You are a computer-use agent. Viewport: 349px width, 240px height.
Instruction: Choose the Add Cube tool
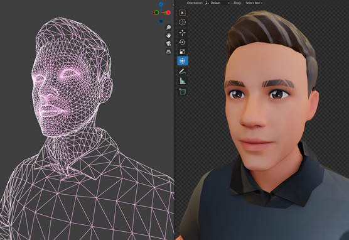coord(183,92)
